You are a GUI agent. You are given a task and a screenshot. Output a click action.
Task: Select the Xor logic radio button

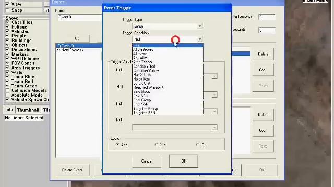click(157, 145)
